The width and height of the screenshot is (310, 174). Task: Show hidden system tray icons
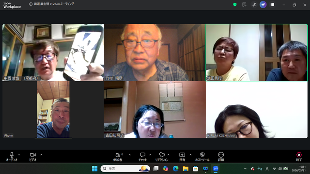coord(246,169)
